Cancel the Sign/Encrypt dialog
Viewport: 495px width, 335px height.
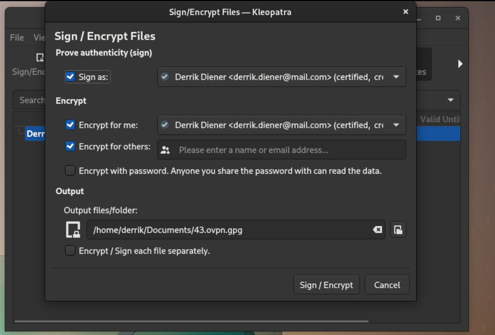point(387,285)
